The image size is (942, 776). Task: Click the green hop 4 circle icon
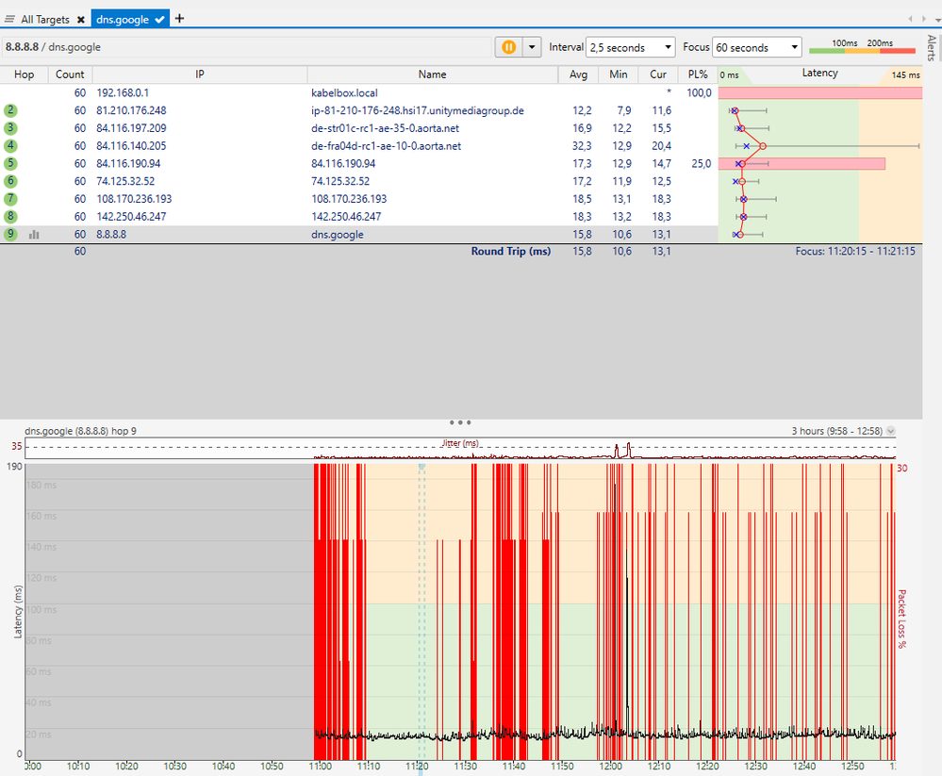click(x=10, y=146)
